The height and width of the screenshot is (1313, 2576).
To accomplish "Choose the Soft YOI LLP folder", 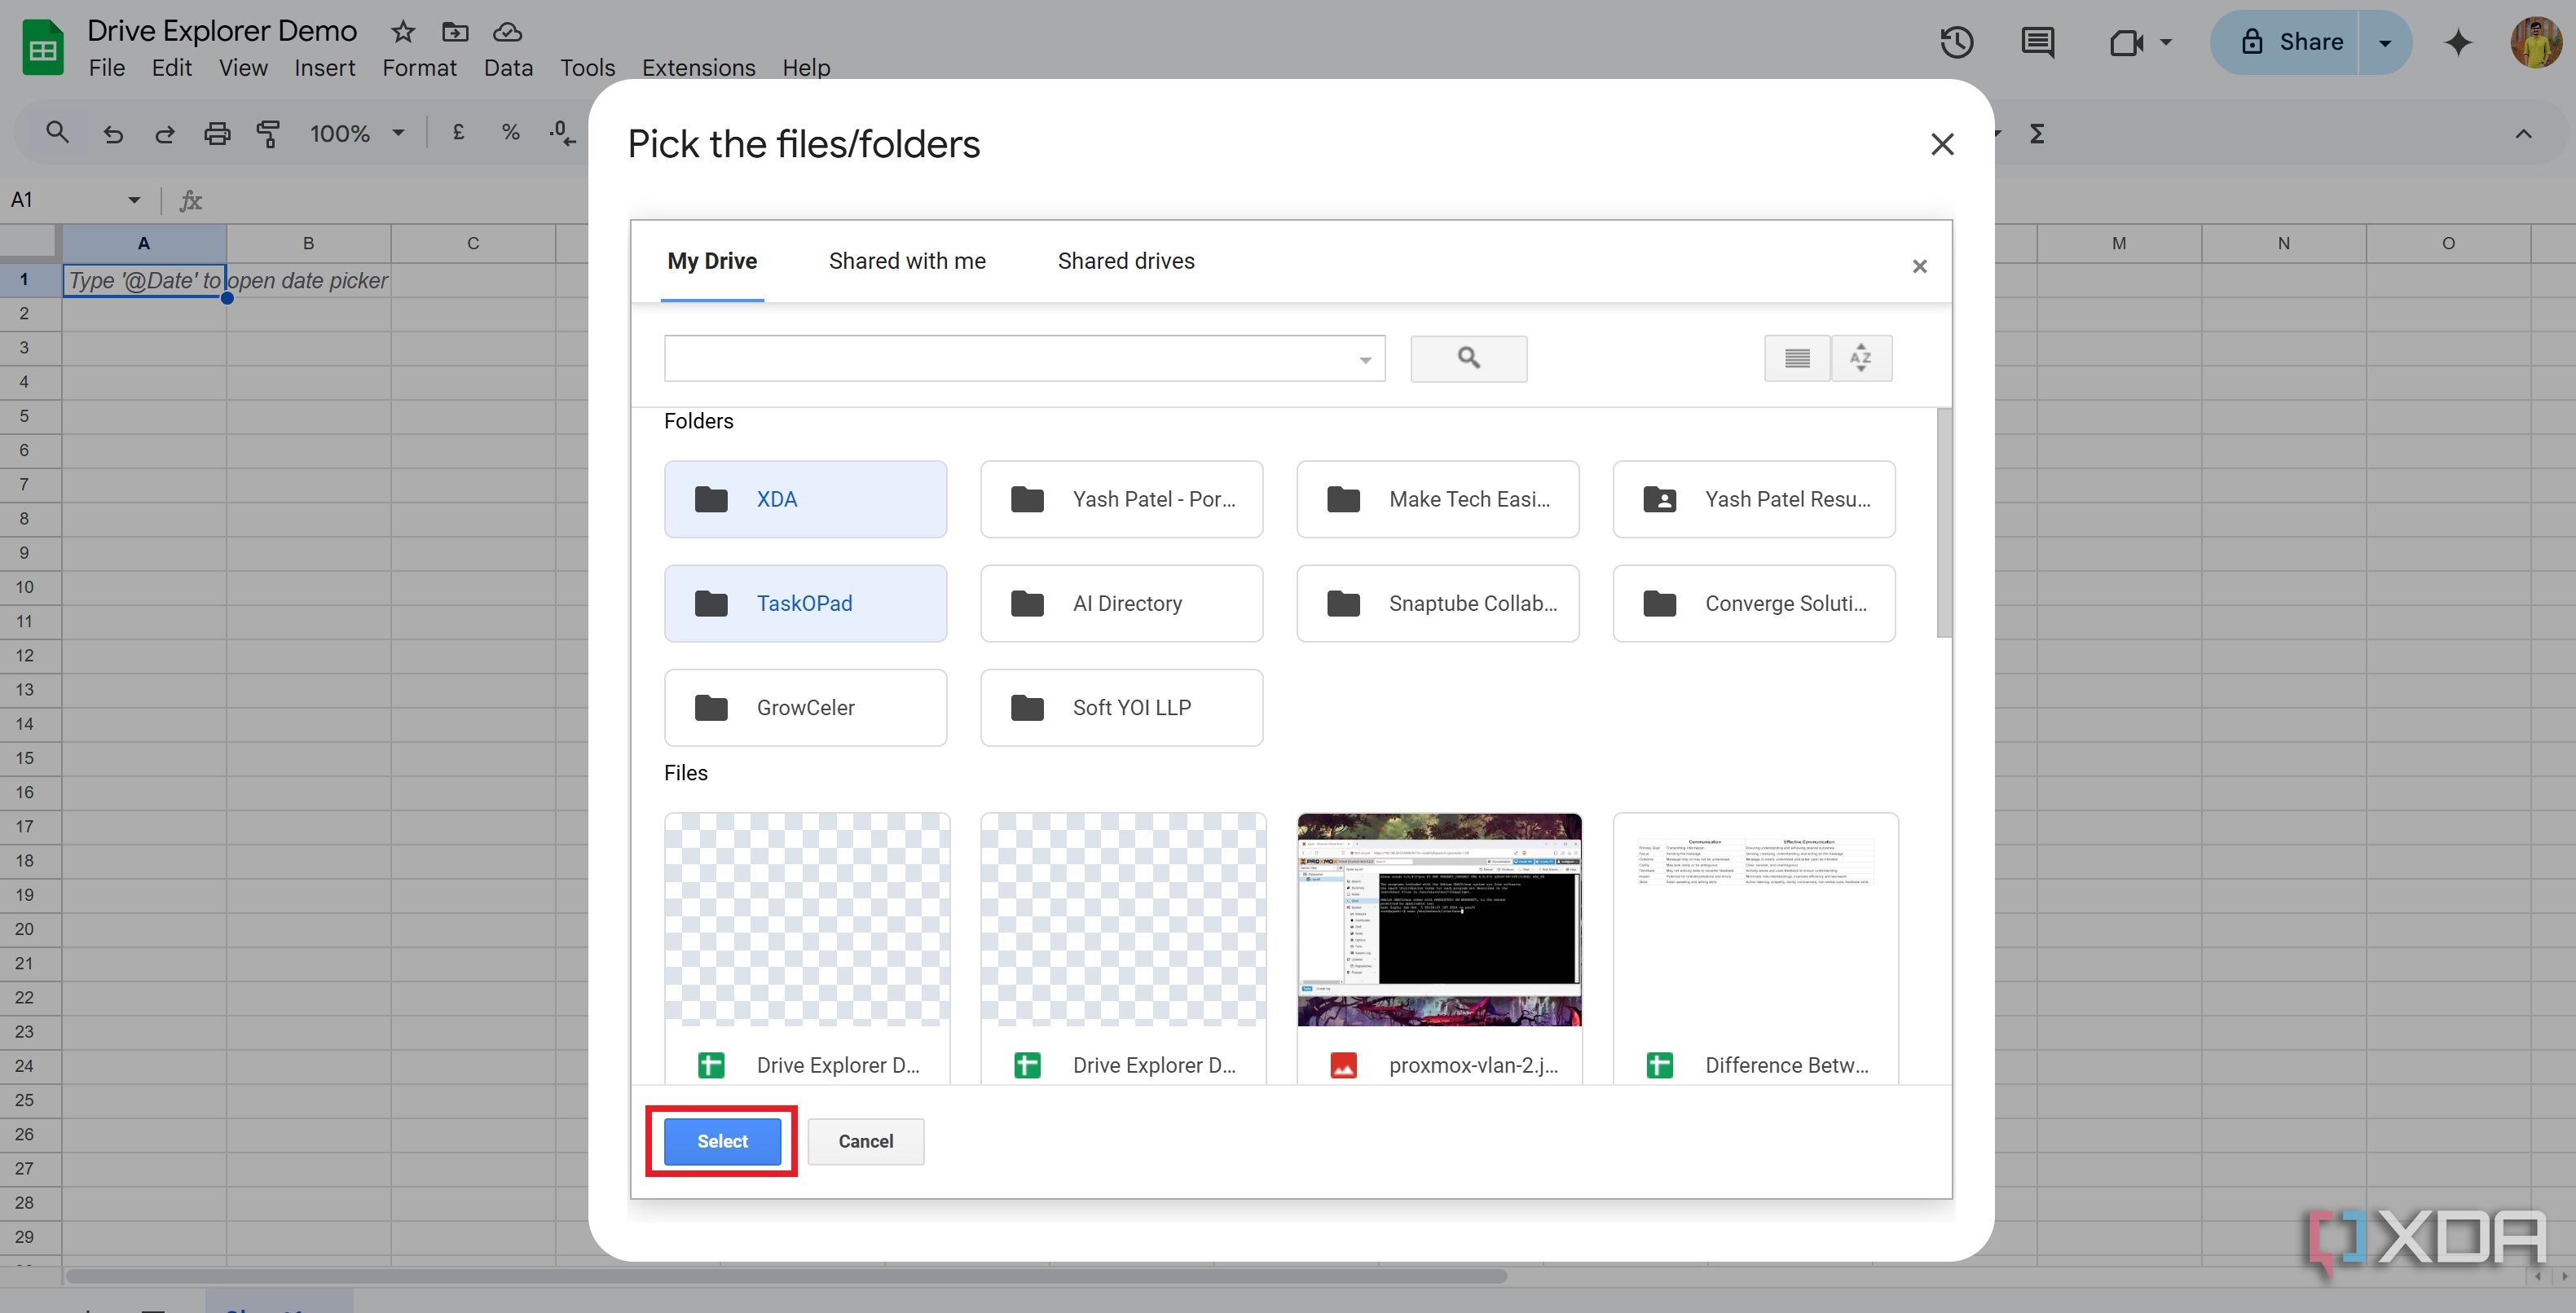I will (1121, 708).
